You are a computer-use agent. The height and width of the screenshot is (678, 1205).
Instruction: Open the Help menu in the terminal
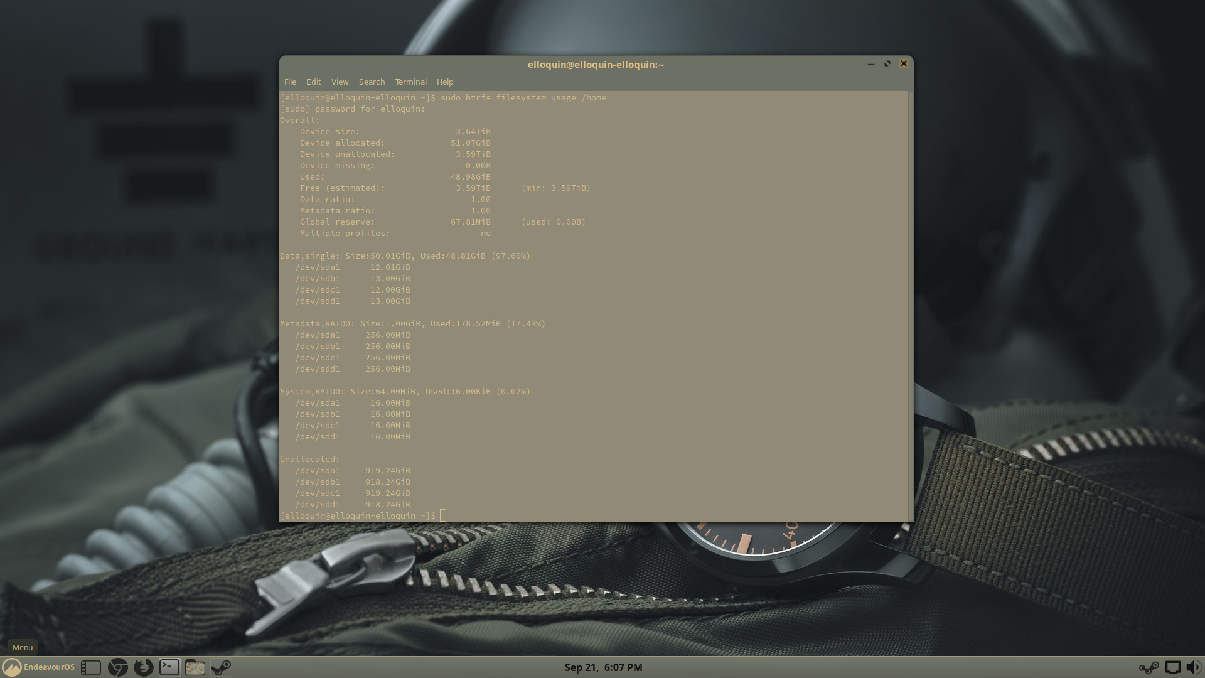(444, 82)
